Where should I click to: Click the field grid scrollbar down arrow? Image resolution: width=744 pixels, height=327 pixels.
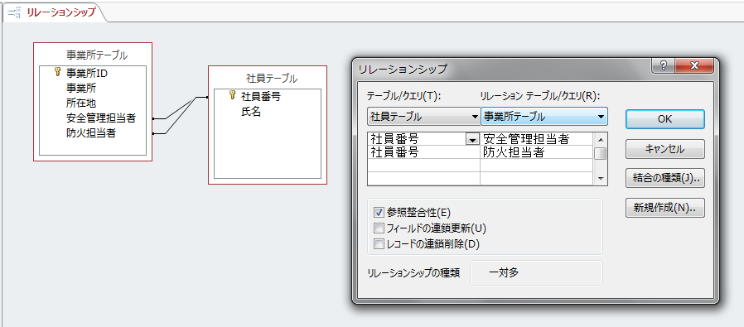[601, 179]
